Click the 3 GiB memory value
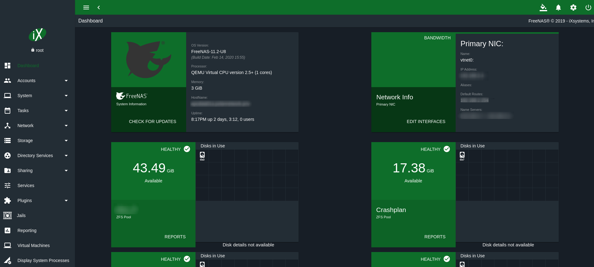 pyautogui.click(x=197, y=88)
